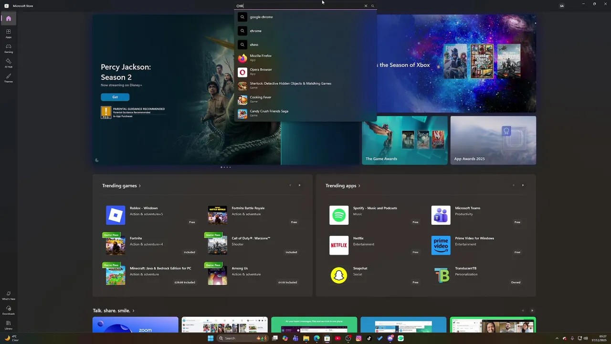
Task: Open the TranslucentTB app entry
Action: 476,275
